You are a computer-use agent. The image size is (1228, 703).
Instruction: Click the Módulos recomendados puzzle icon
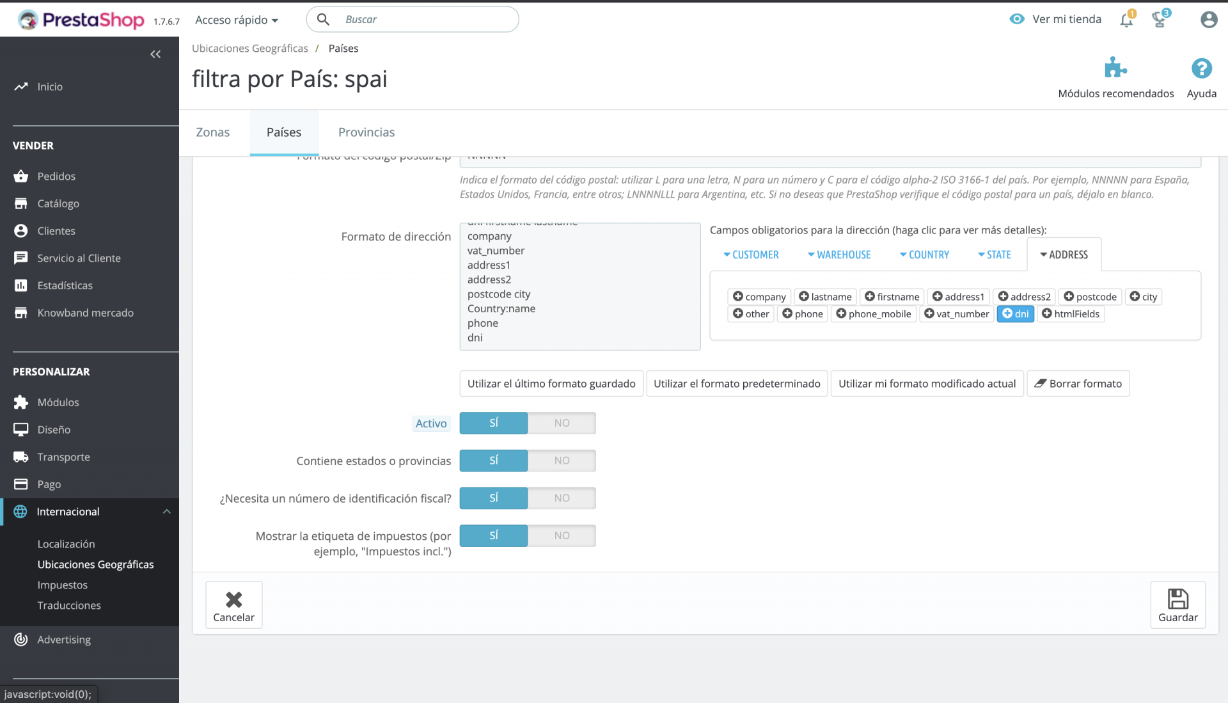1115,68
